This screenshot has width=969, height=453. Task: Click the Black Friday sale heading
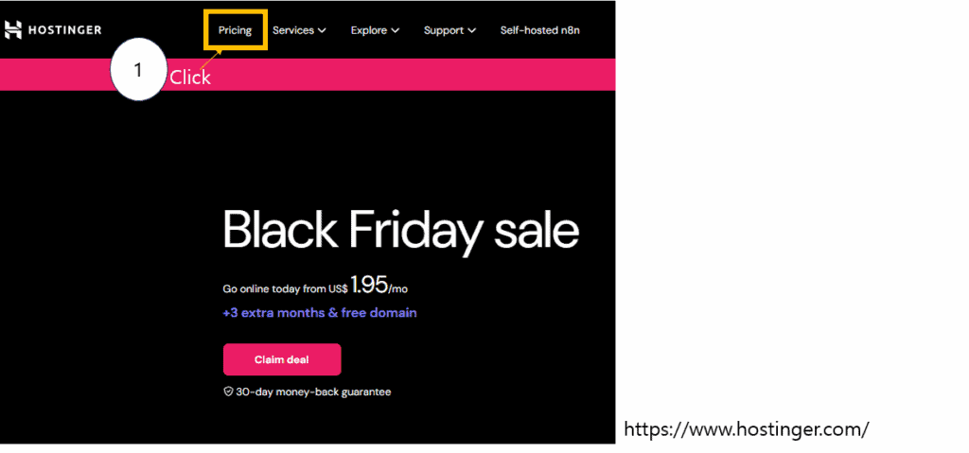[400, 230]
